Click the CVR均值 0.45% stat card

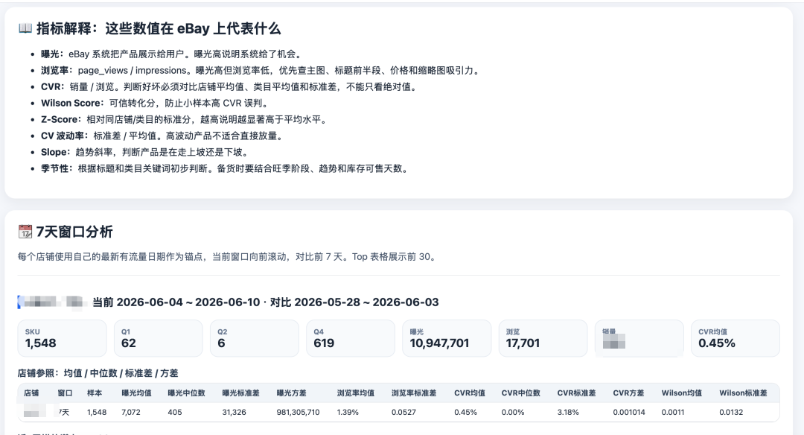(x=736, y=338)
